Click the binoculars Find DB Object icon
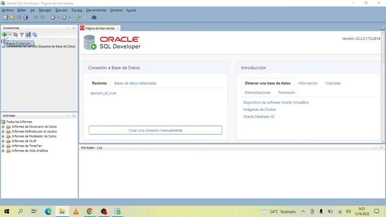This screenshot has height=217, width=386. (x=94, y=17)
